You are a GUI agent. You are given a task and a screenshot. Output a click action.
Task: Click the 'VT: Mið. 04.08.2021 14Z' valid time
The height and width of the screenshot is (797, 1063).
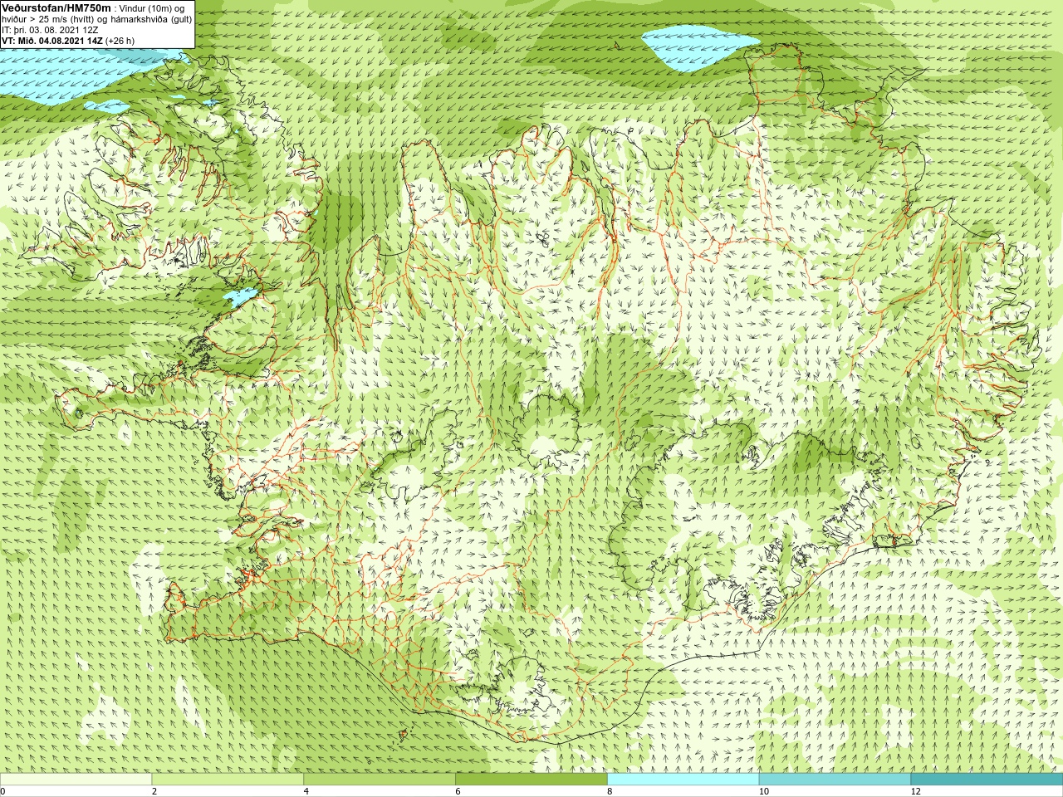tap(52, 40)
